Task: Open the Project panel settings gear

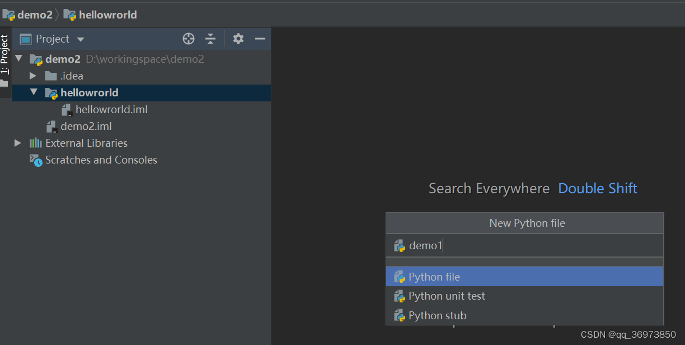Action: pos(238,39)
